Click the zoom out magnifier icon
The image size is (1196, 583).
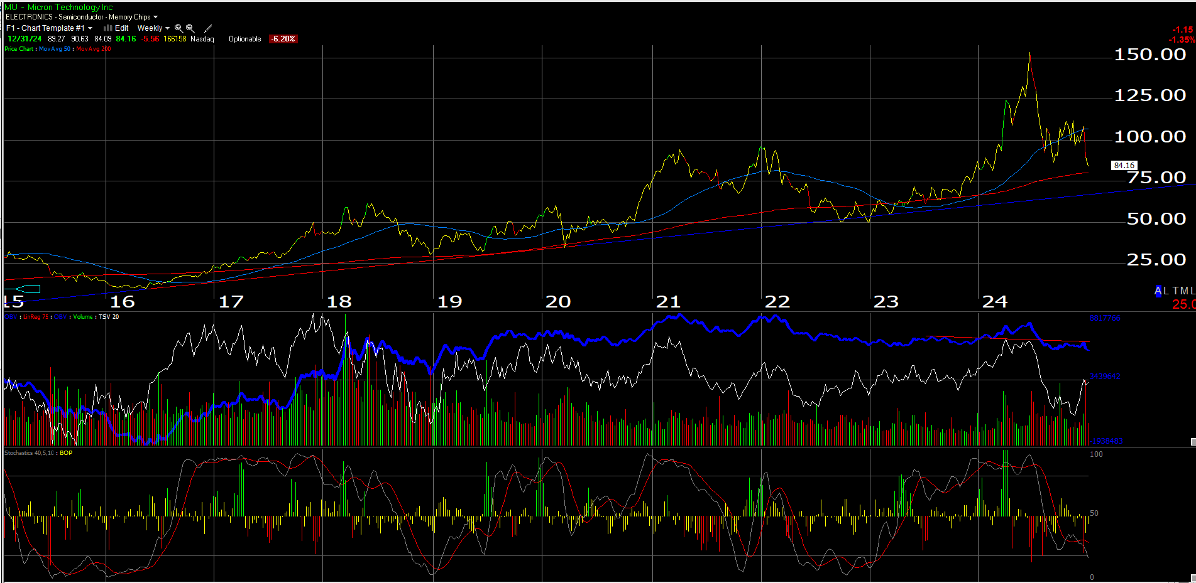point(190,28)
